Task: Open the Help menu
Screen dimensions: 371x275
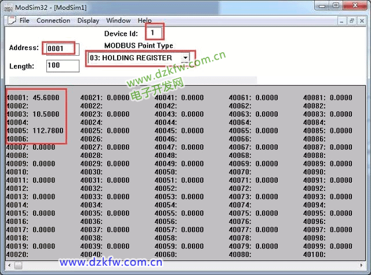Action: point(144,20)
